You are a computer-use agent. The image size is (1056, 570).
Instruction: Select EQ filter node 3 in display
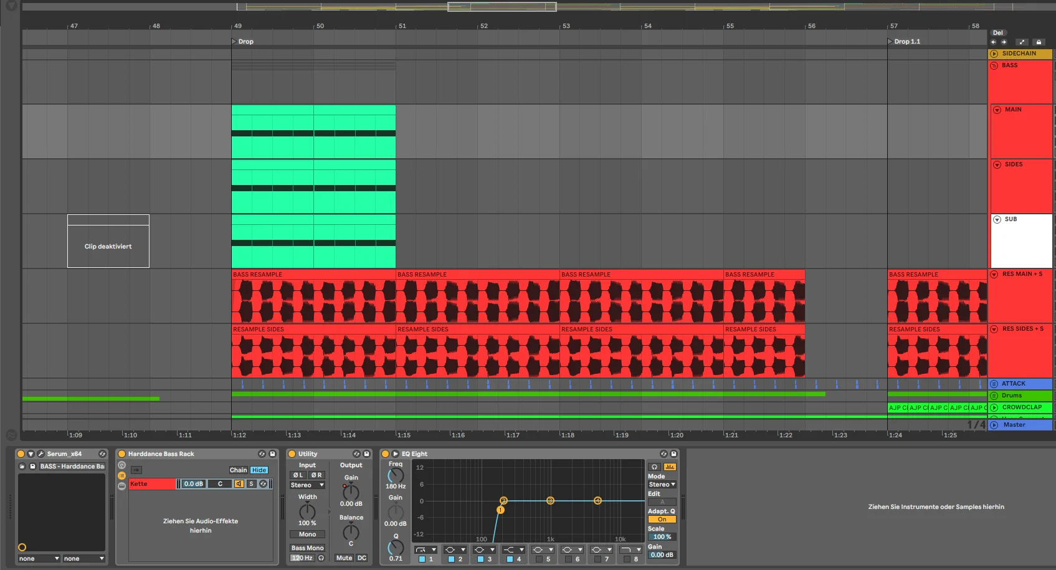[550, 501]
